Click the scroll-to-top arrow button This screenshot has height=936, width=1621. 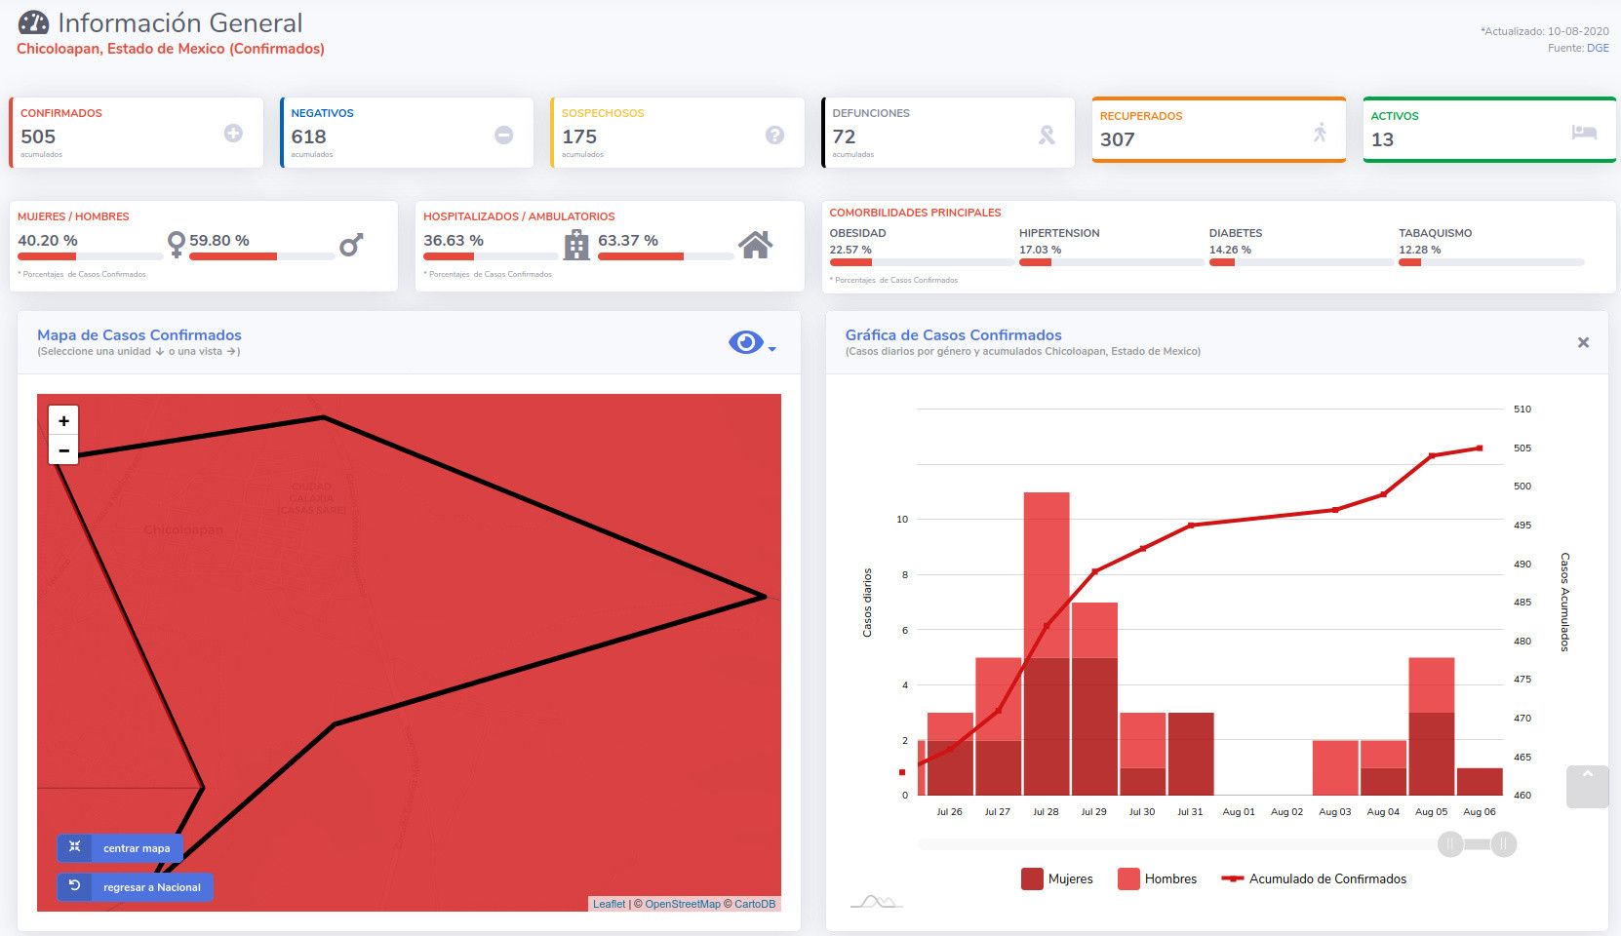pyautogui.click(x=1587, y=787)
